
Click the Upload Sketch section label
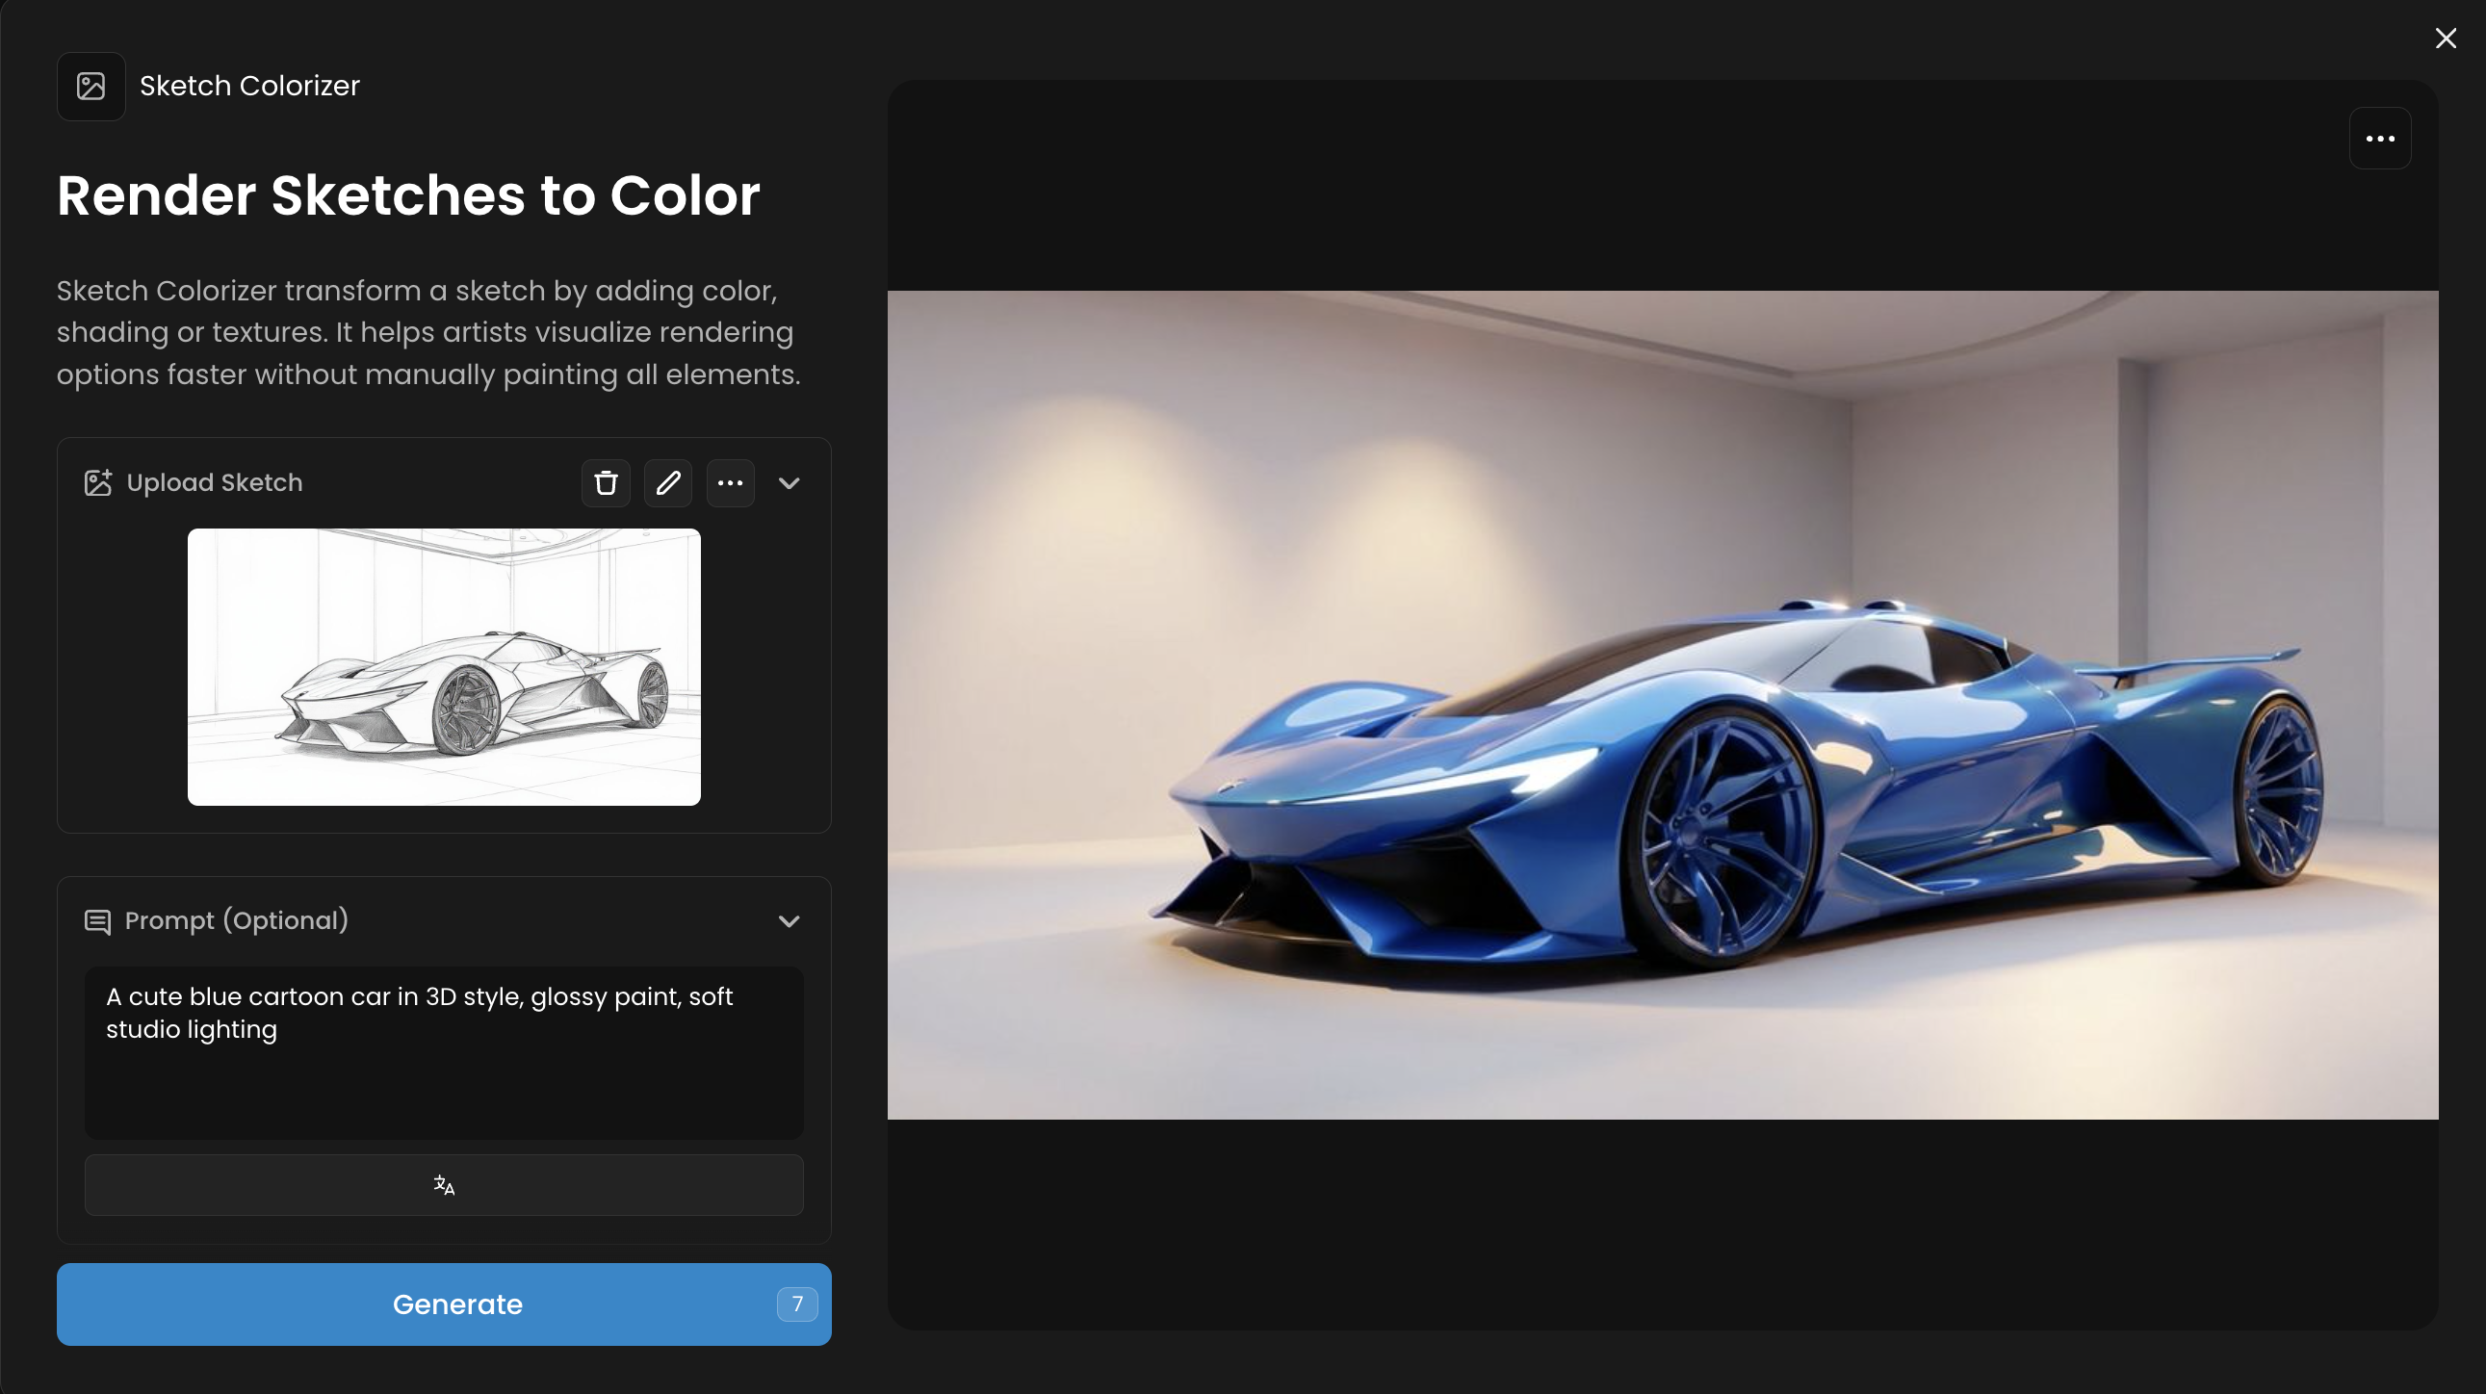(x=215, y=482)
